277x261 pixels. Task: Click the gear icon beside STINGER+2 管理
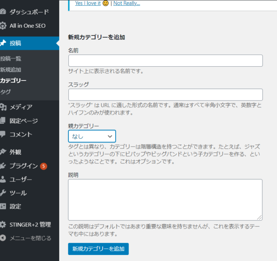(x=3, y=224)
